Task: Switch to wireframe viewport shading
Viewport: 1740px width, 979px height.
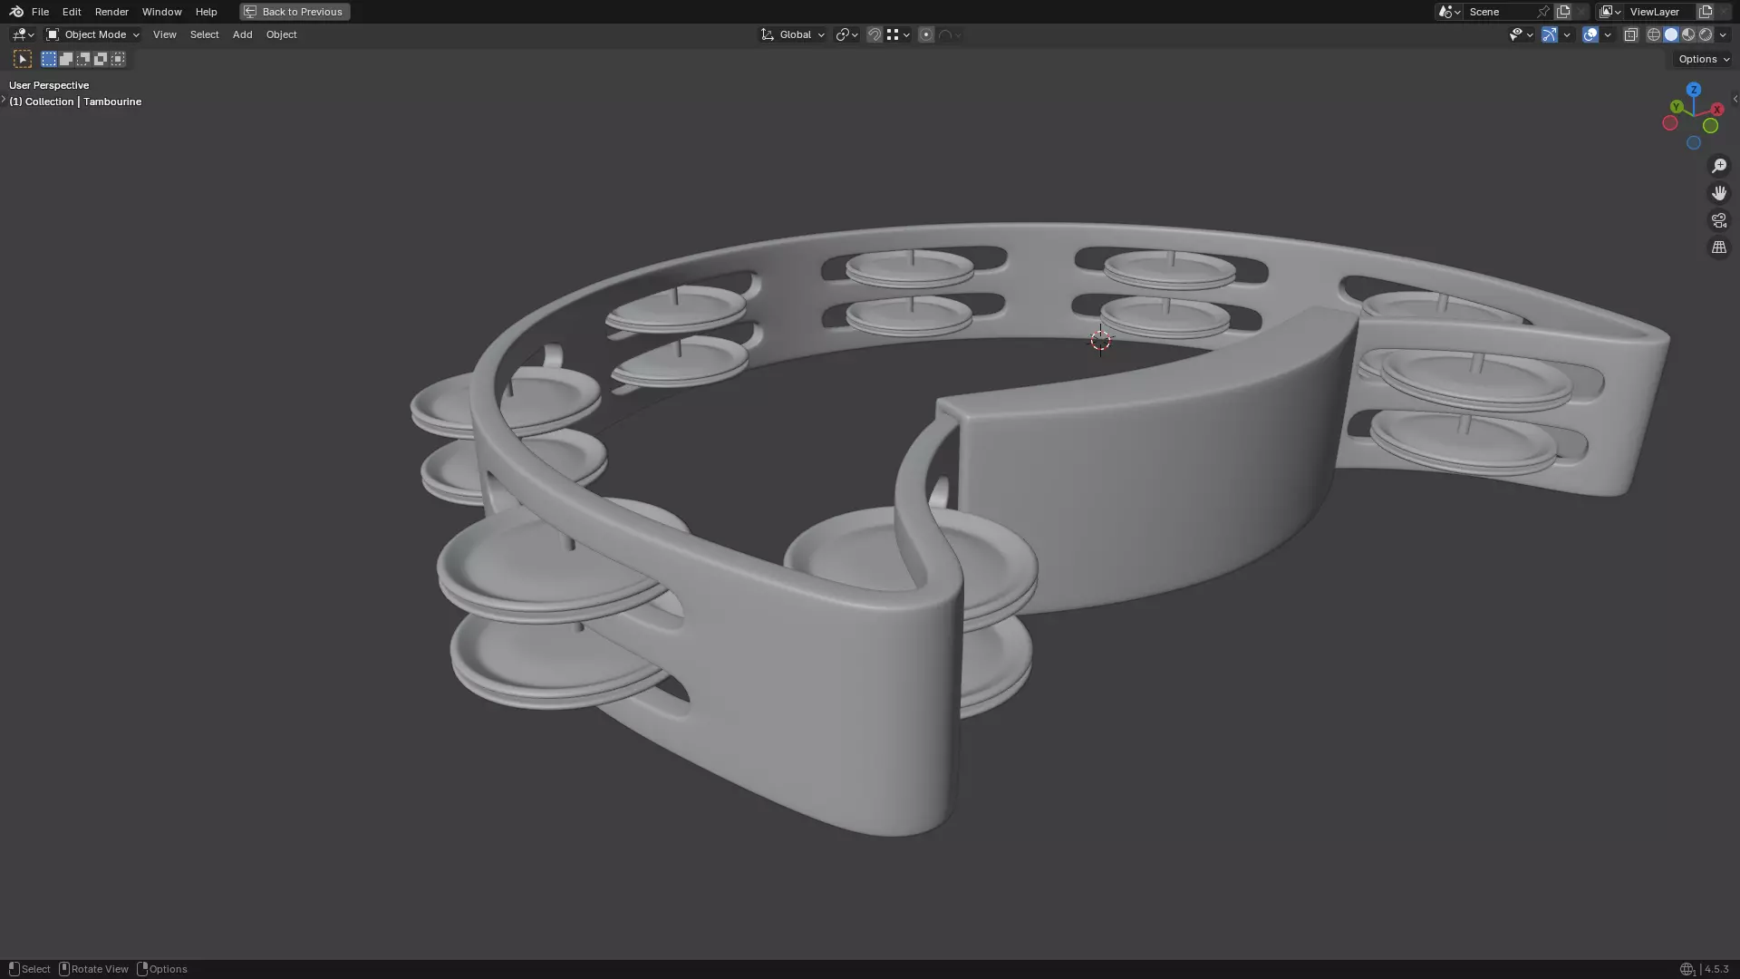Action: (x=1654, y=34)
